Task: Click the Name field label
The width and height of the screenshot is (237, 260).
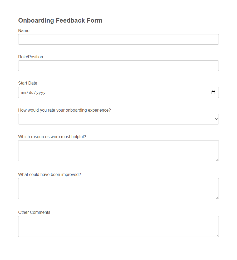Action: 24,30
